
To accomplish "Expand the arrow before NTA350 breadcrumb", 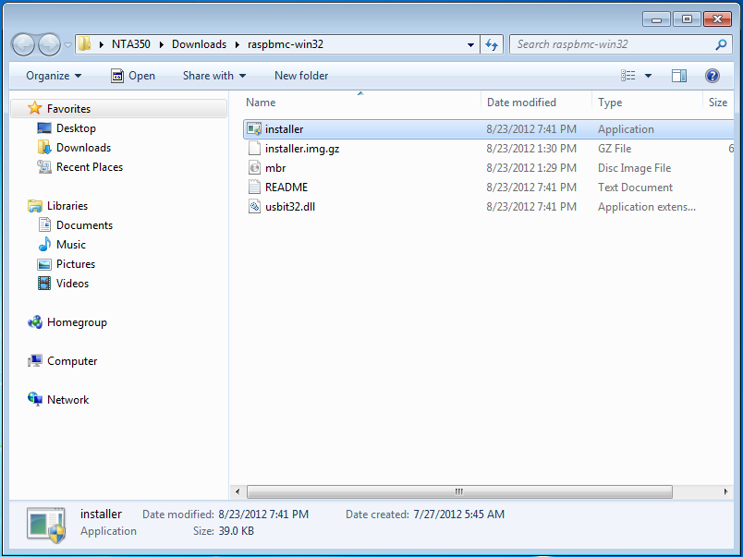I will [102, 44].
